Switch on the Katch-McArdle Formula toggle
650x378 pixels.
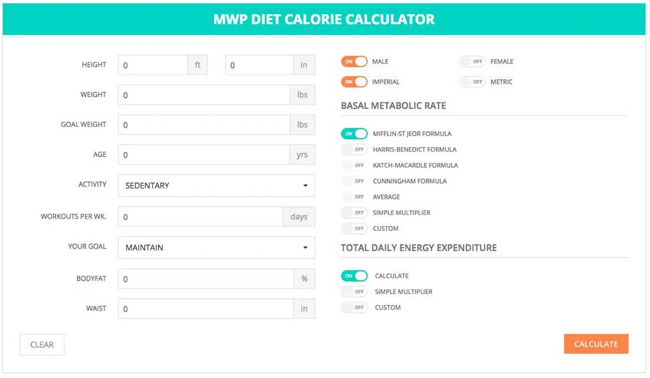(354, 165)
